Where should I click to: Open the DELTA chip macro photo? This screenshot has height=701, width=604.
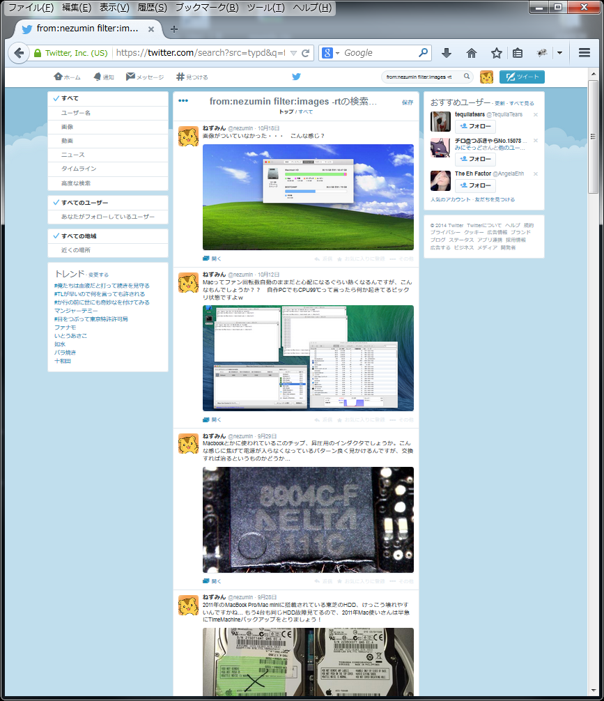pos(308,520)
